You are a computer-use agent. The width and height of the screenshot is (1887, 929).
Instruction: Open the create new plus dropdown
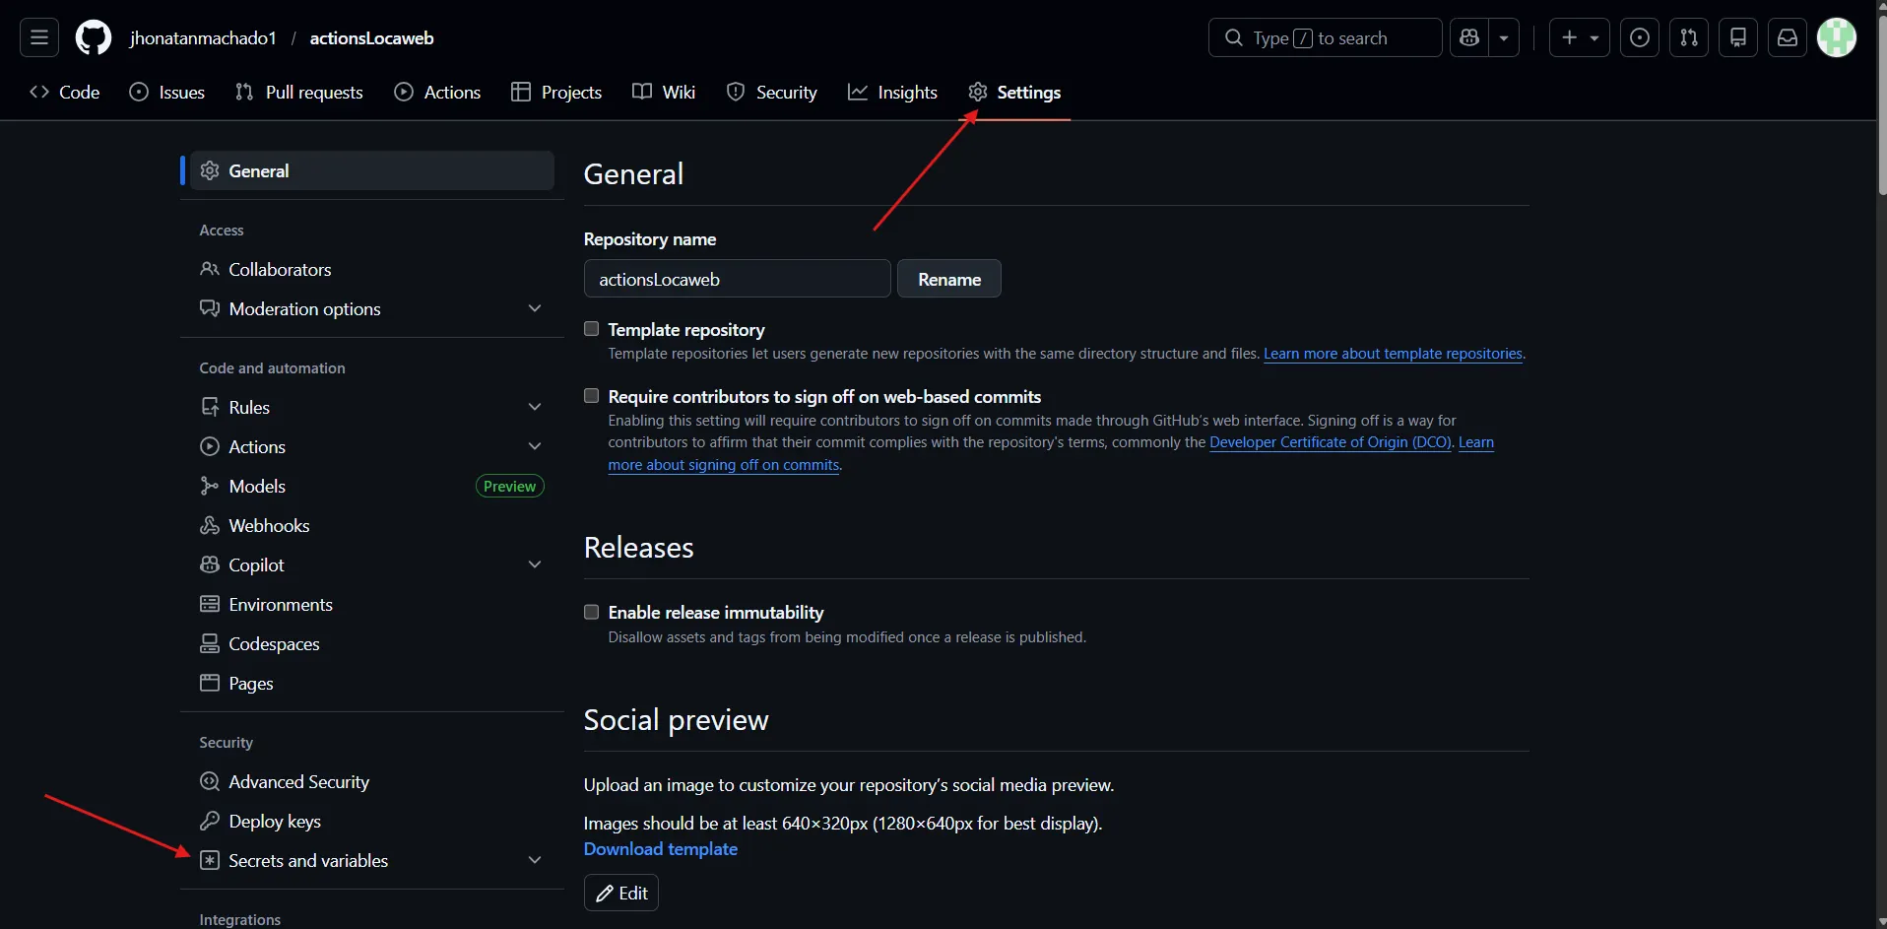coord(1579,38)
